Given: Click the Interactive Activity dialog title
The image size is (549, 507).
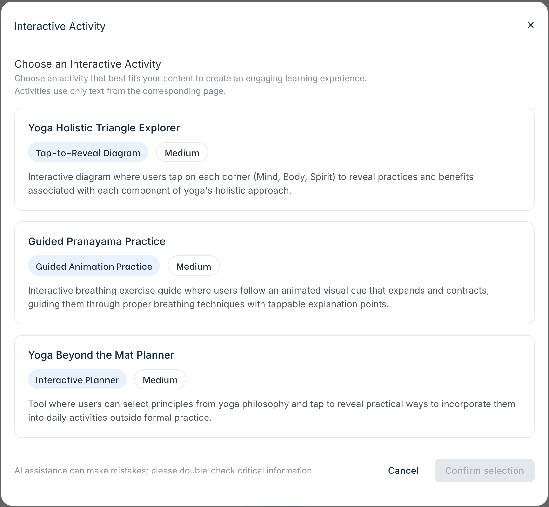Looking at the screenshot, I should [x=60, y=26].
